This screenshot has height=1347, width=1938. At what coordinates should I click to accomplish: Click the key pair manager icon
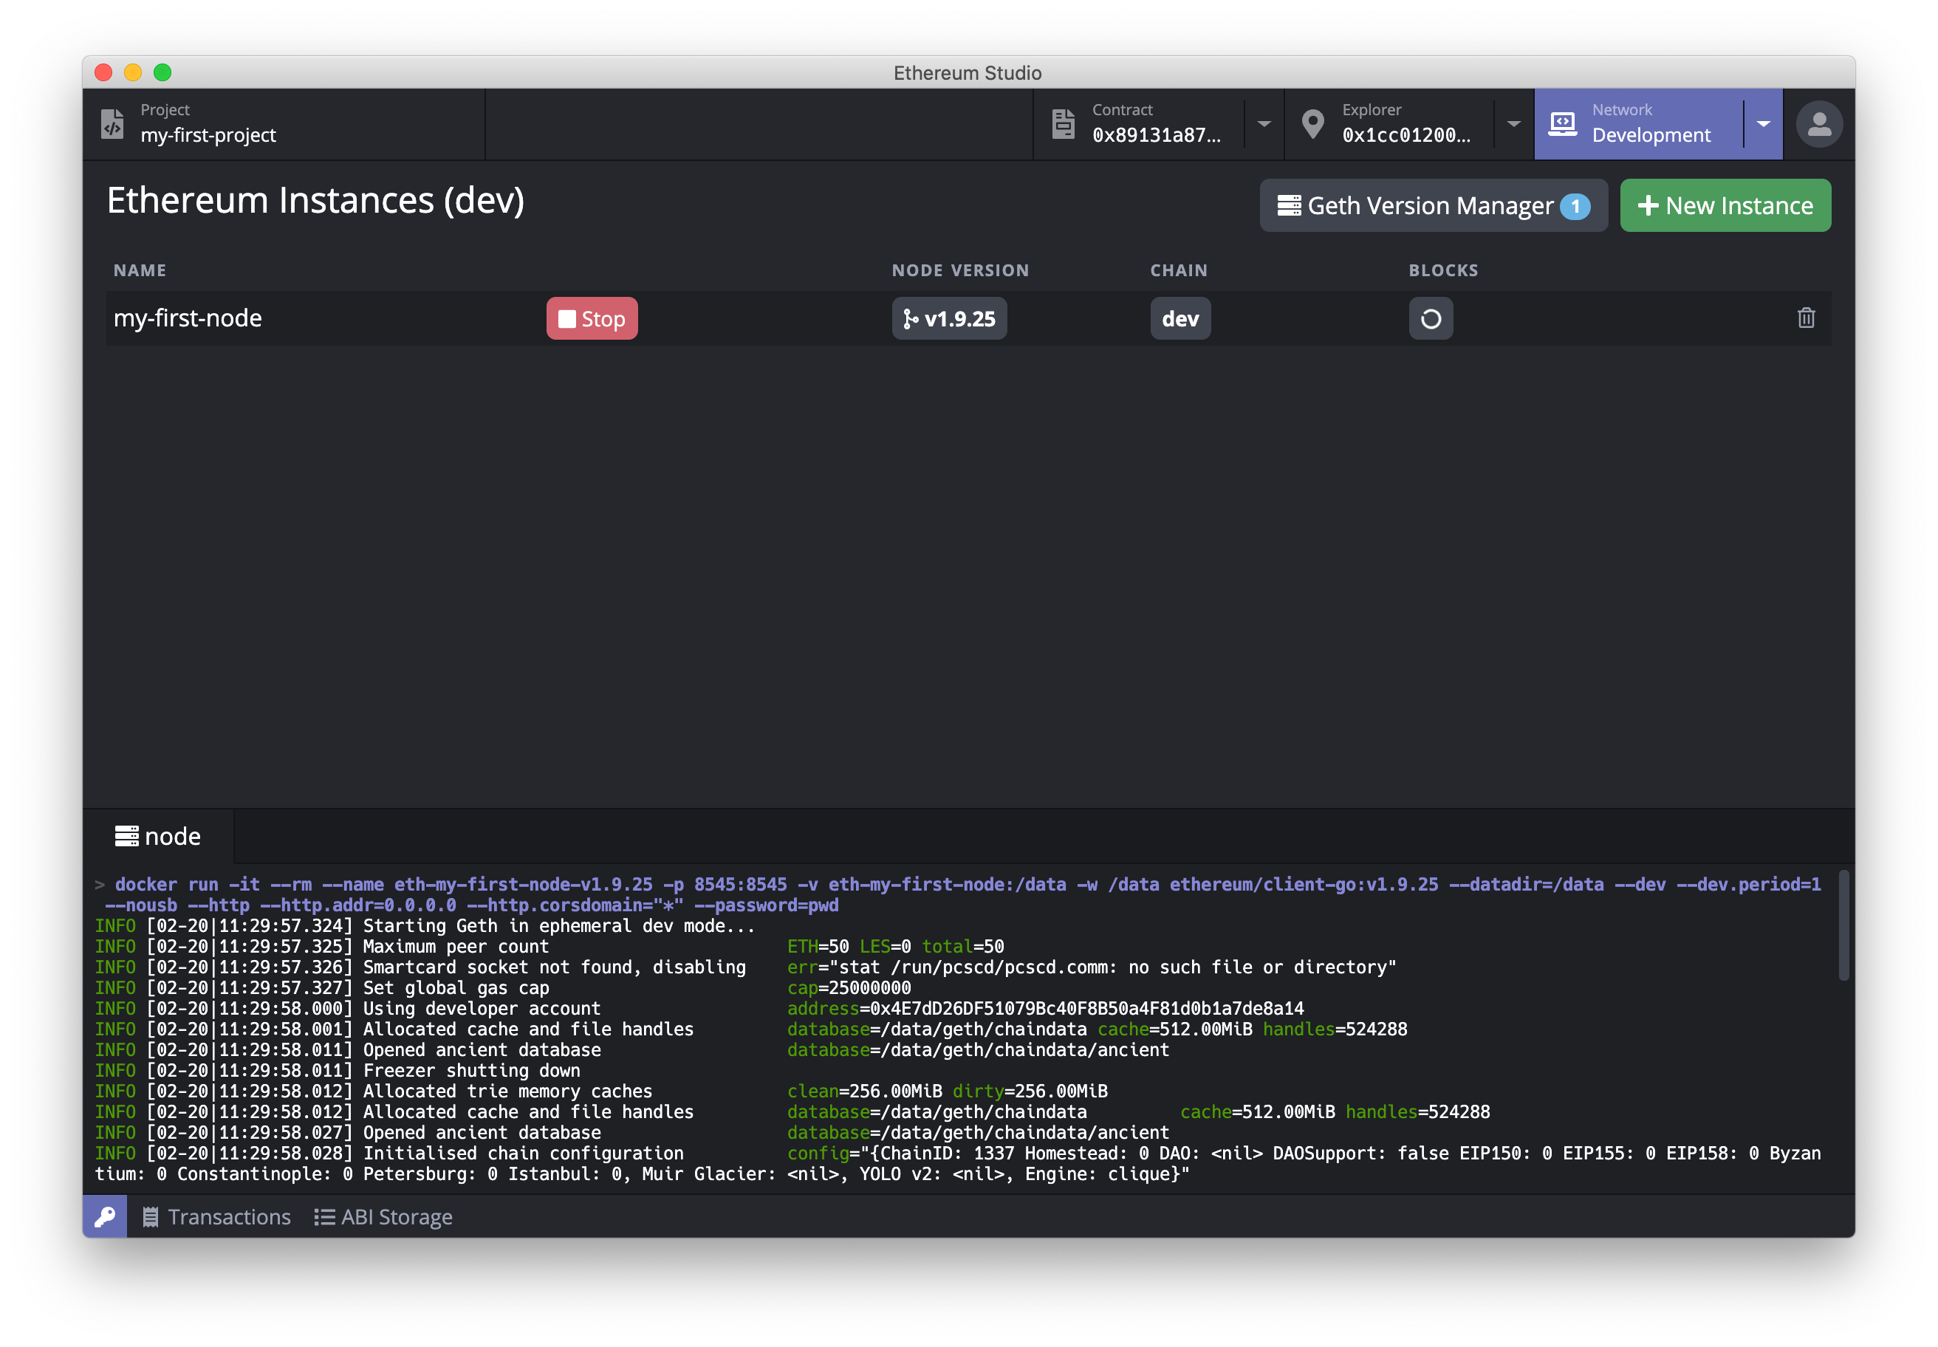pos(105,1216)
